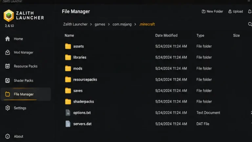
Task: Sort by the Type column header
Action: [x=200, y=36]
